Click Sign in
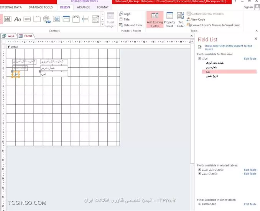Viewport: 260px width, 211px height. 248,7
